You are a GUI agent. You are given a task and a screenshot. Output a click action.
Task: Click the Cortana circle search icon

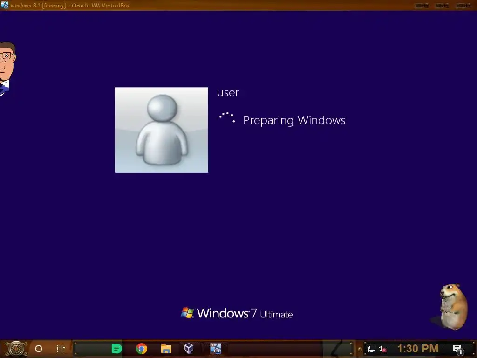pyautogui.click(x=39, y=349)
